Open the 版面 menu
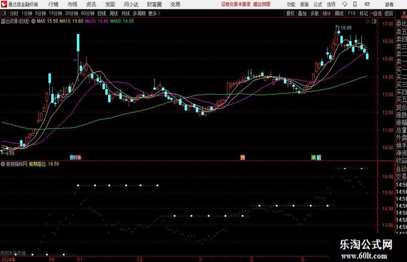Viewport: 407px width, 262px height. [304, 4]
